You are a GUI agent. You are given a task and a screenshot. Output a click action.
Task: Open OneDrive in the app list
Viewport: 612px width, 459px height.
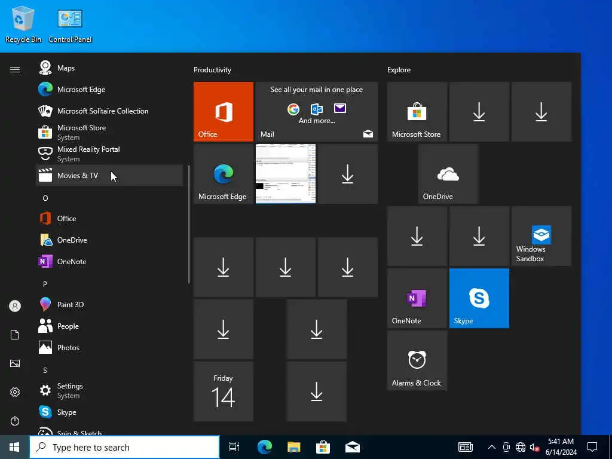click(x=109, y=240)
